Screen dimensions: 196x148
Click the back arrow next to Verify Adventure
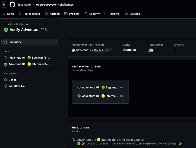[5, 24]
